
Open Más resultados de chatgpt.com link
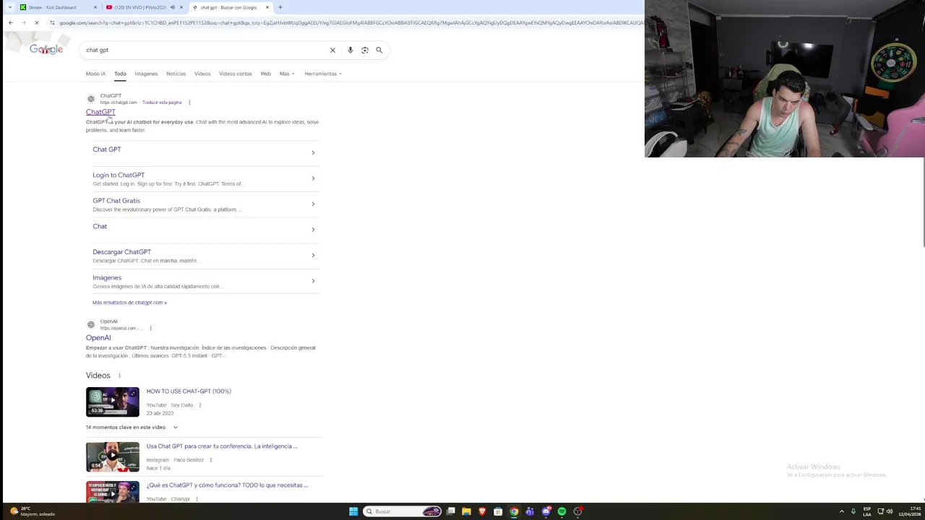pyautogui.click(x=129, y=303)
